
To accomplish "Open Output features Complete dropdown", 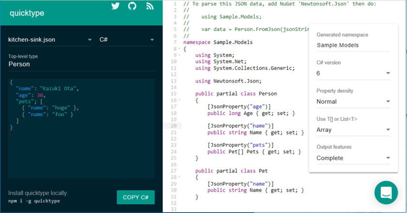I will 353,158.
